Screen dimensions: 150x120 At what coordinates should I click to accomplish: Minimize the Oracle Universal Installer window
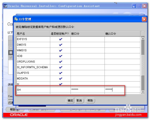[134, 6]
